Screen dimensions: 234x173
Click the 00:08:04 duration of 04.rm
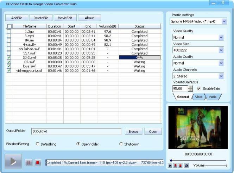[55, 40]
